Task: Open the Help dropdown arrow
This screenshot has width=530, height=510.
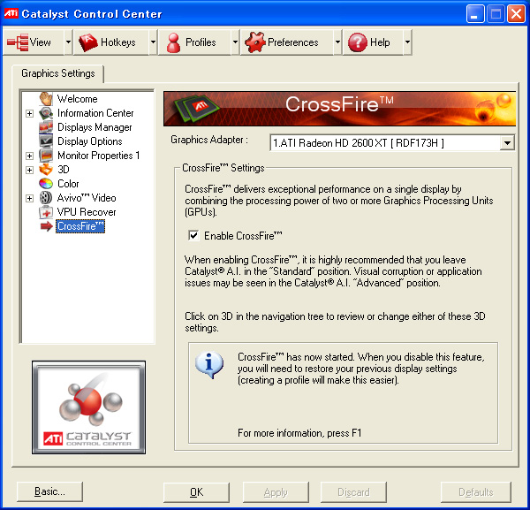Action: (x=407, y=42)
